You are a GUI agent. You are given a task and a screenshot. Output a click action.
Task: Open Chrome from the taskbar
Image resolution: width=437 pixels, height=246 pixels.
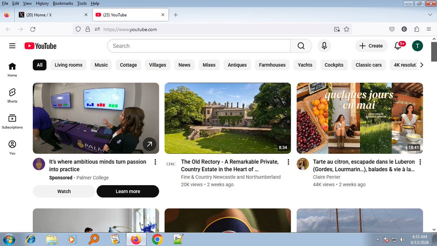[x=157, y=239]
